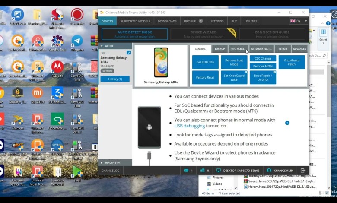Open the Chimera desktop shortcut
Viewport: 337px width, 203px height.
(x=18, y=122)
